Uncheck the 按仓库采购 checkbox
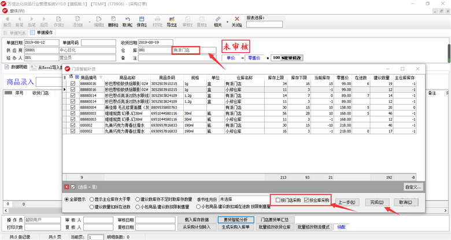Viewport: 451px width, 240px height. 306,200
